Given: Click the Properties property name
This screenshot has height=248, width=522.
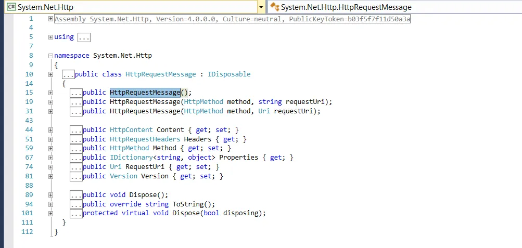Looking at the screenshot, I should [x=239, y=157].
